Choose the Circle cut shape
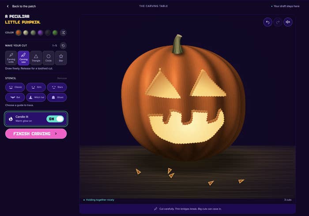 coord(49,58)
